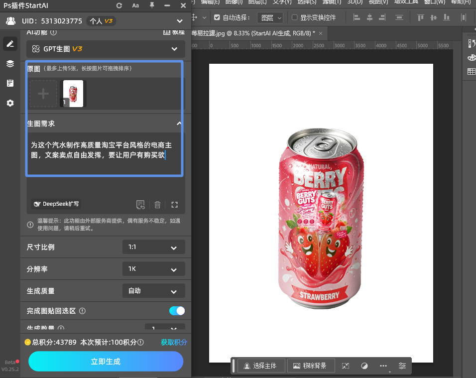Open the swatches palette panel icon
Screen dimensions: 476x378
472,57
